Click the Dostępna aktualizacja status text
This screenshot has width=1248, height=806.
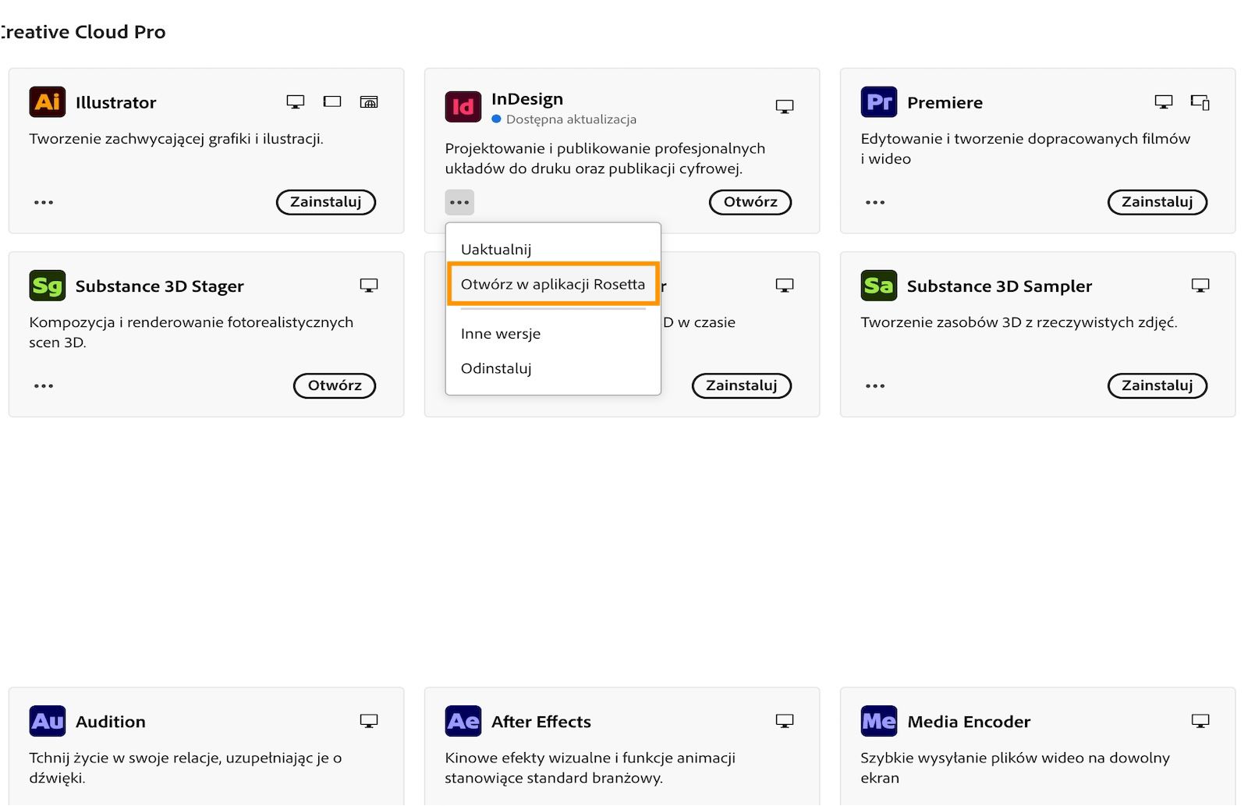click(571, 119)
